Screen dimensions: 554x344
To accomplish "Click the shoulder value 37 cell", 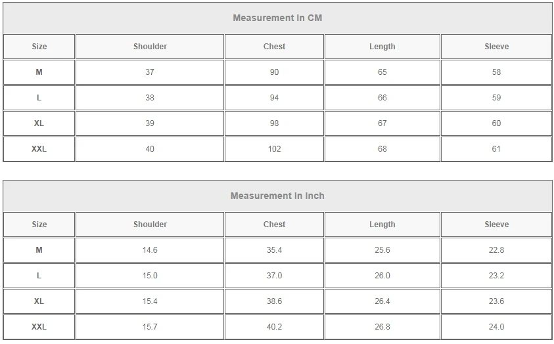I will pyautogui.click(x=150, y=72).
